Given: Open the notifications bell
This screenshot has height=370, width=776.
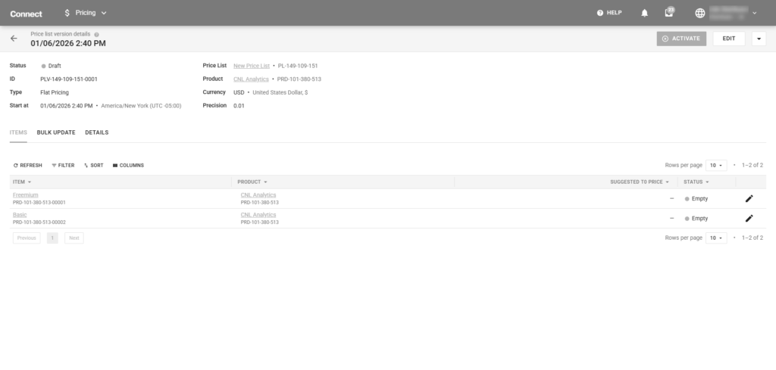Looking at the screenshot, I should (x=645, y=13).
